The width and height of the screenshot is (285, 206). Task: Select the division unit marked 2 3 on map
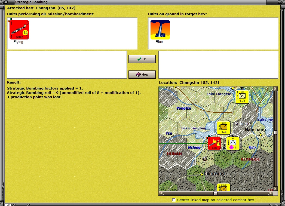click(233, 143)
